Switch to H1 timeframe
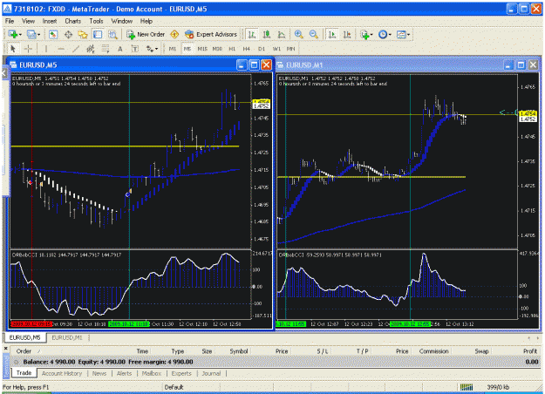This screenshot has width=545, height=394. (232, 49)
